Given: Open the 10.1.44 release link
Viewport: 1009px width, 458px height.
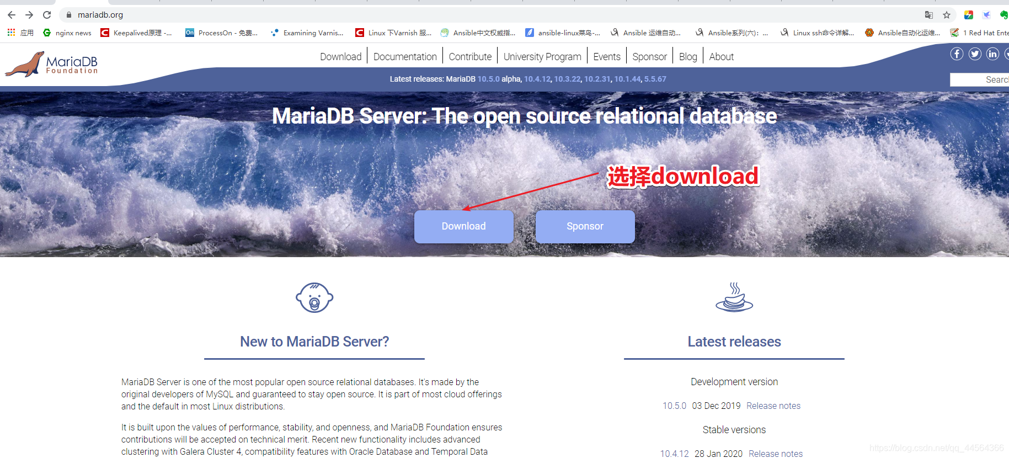Looking at the screenshot, I should [627, 79].
